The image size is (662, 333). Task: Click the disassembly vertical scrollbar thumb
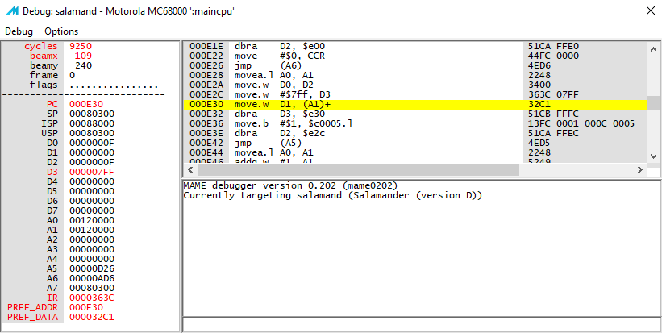point(653,102)
